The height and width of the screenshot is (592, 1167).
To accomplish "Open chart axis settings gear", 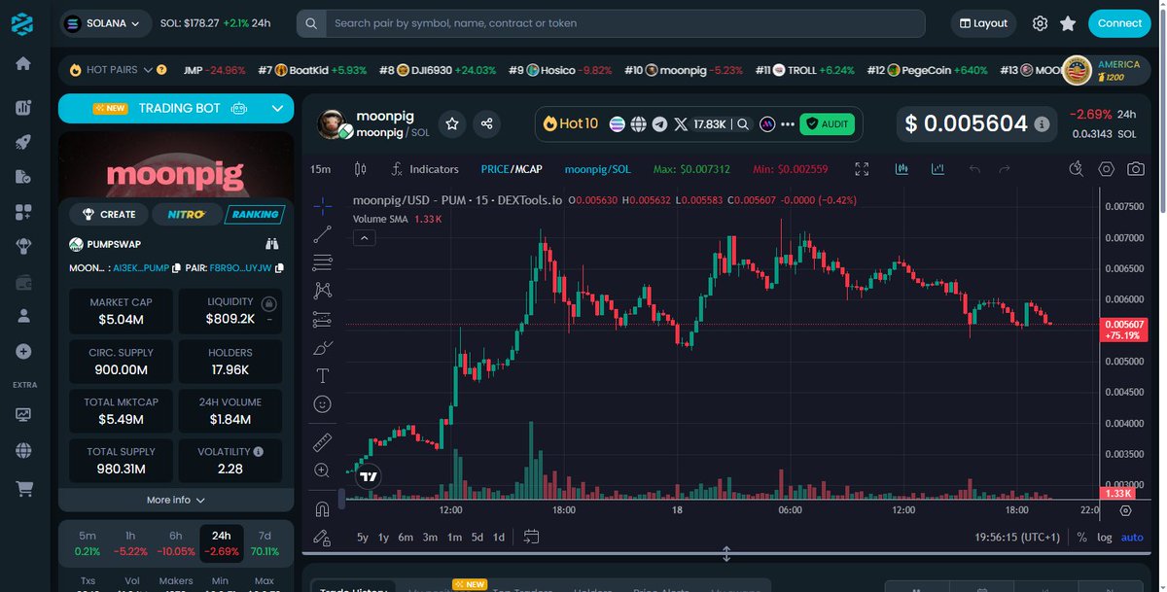I will 1125,510.
